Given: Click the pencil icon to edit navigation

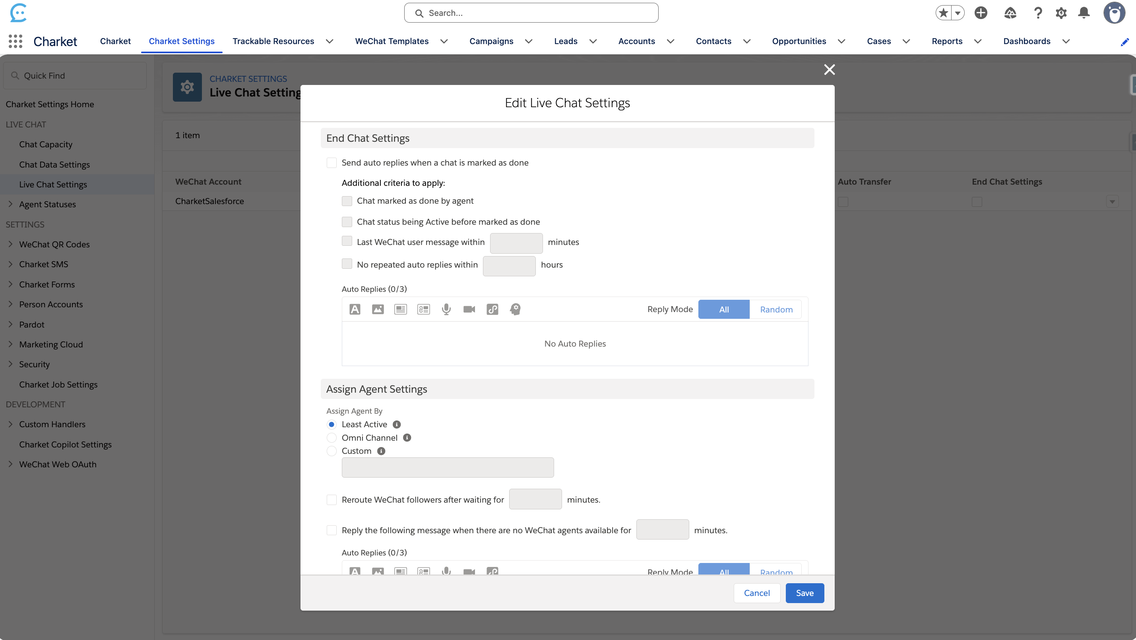Looking at the screenshot, I should 1124,42.
